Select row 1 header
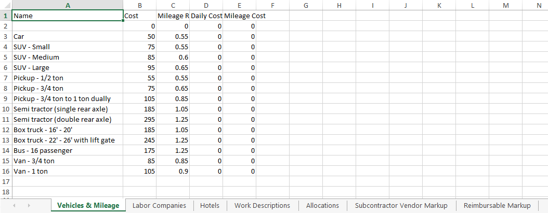Screen dimensions: 548x213 tap(6, 16)
